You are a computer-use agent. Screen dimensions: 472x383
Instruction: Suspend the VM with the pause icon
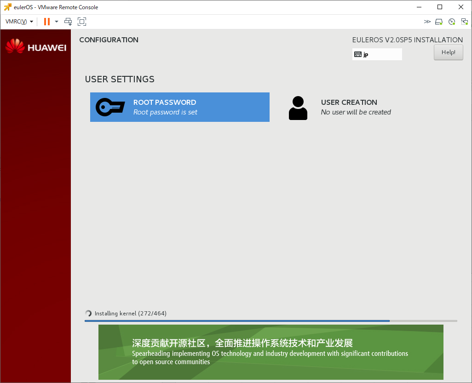(x=46, y=21)
